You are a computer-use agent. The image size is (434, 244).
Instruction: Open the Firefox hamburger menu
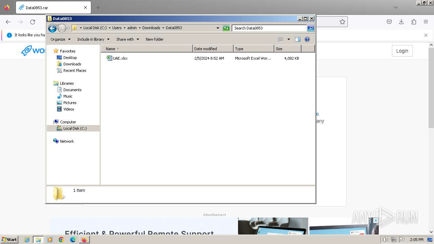click(x=426, y=22)
